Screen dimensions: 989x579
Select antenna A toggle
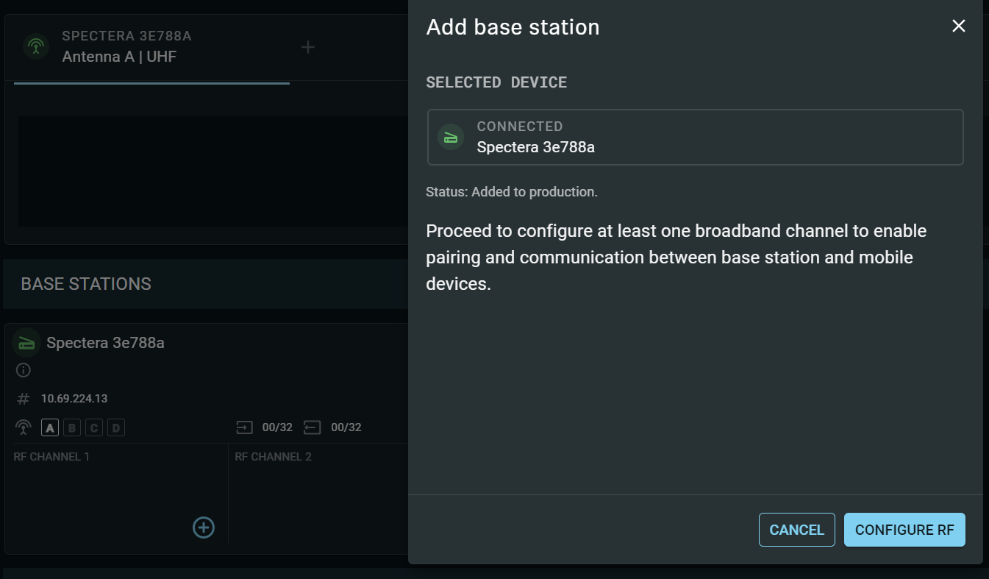pyautogui.click(x=50, y=427)
